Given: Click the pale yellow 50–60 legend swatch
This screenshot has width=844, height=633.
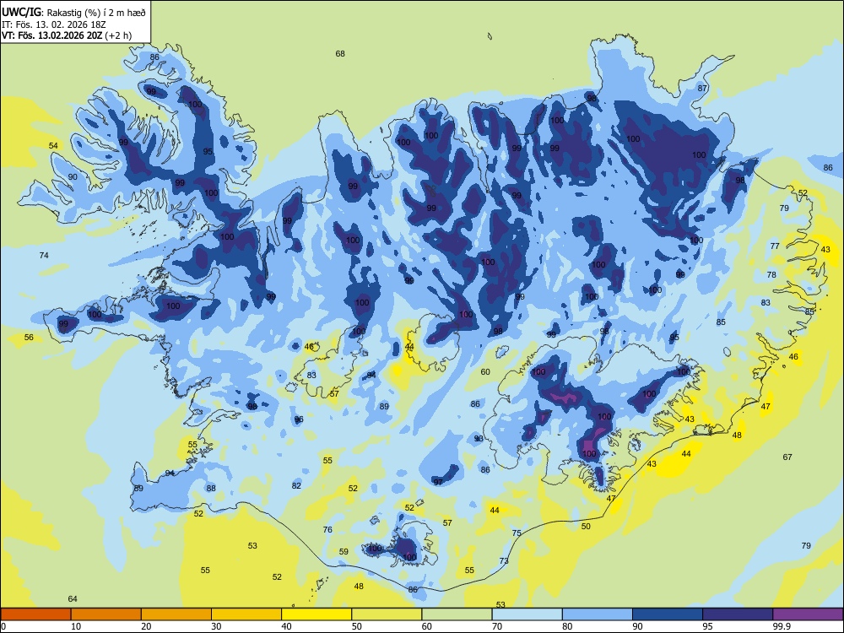Looking at the screenshot, I should [387, 614].
